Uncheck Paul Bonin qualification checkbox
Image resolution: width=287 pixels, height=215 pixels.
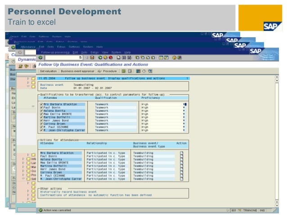[x=41, y=108]
